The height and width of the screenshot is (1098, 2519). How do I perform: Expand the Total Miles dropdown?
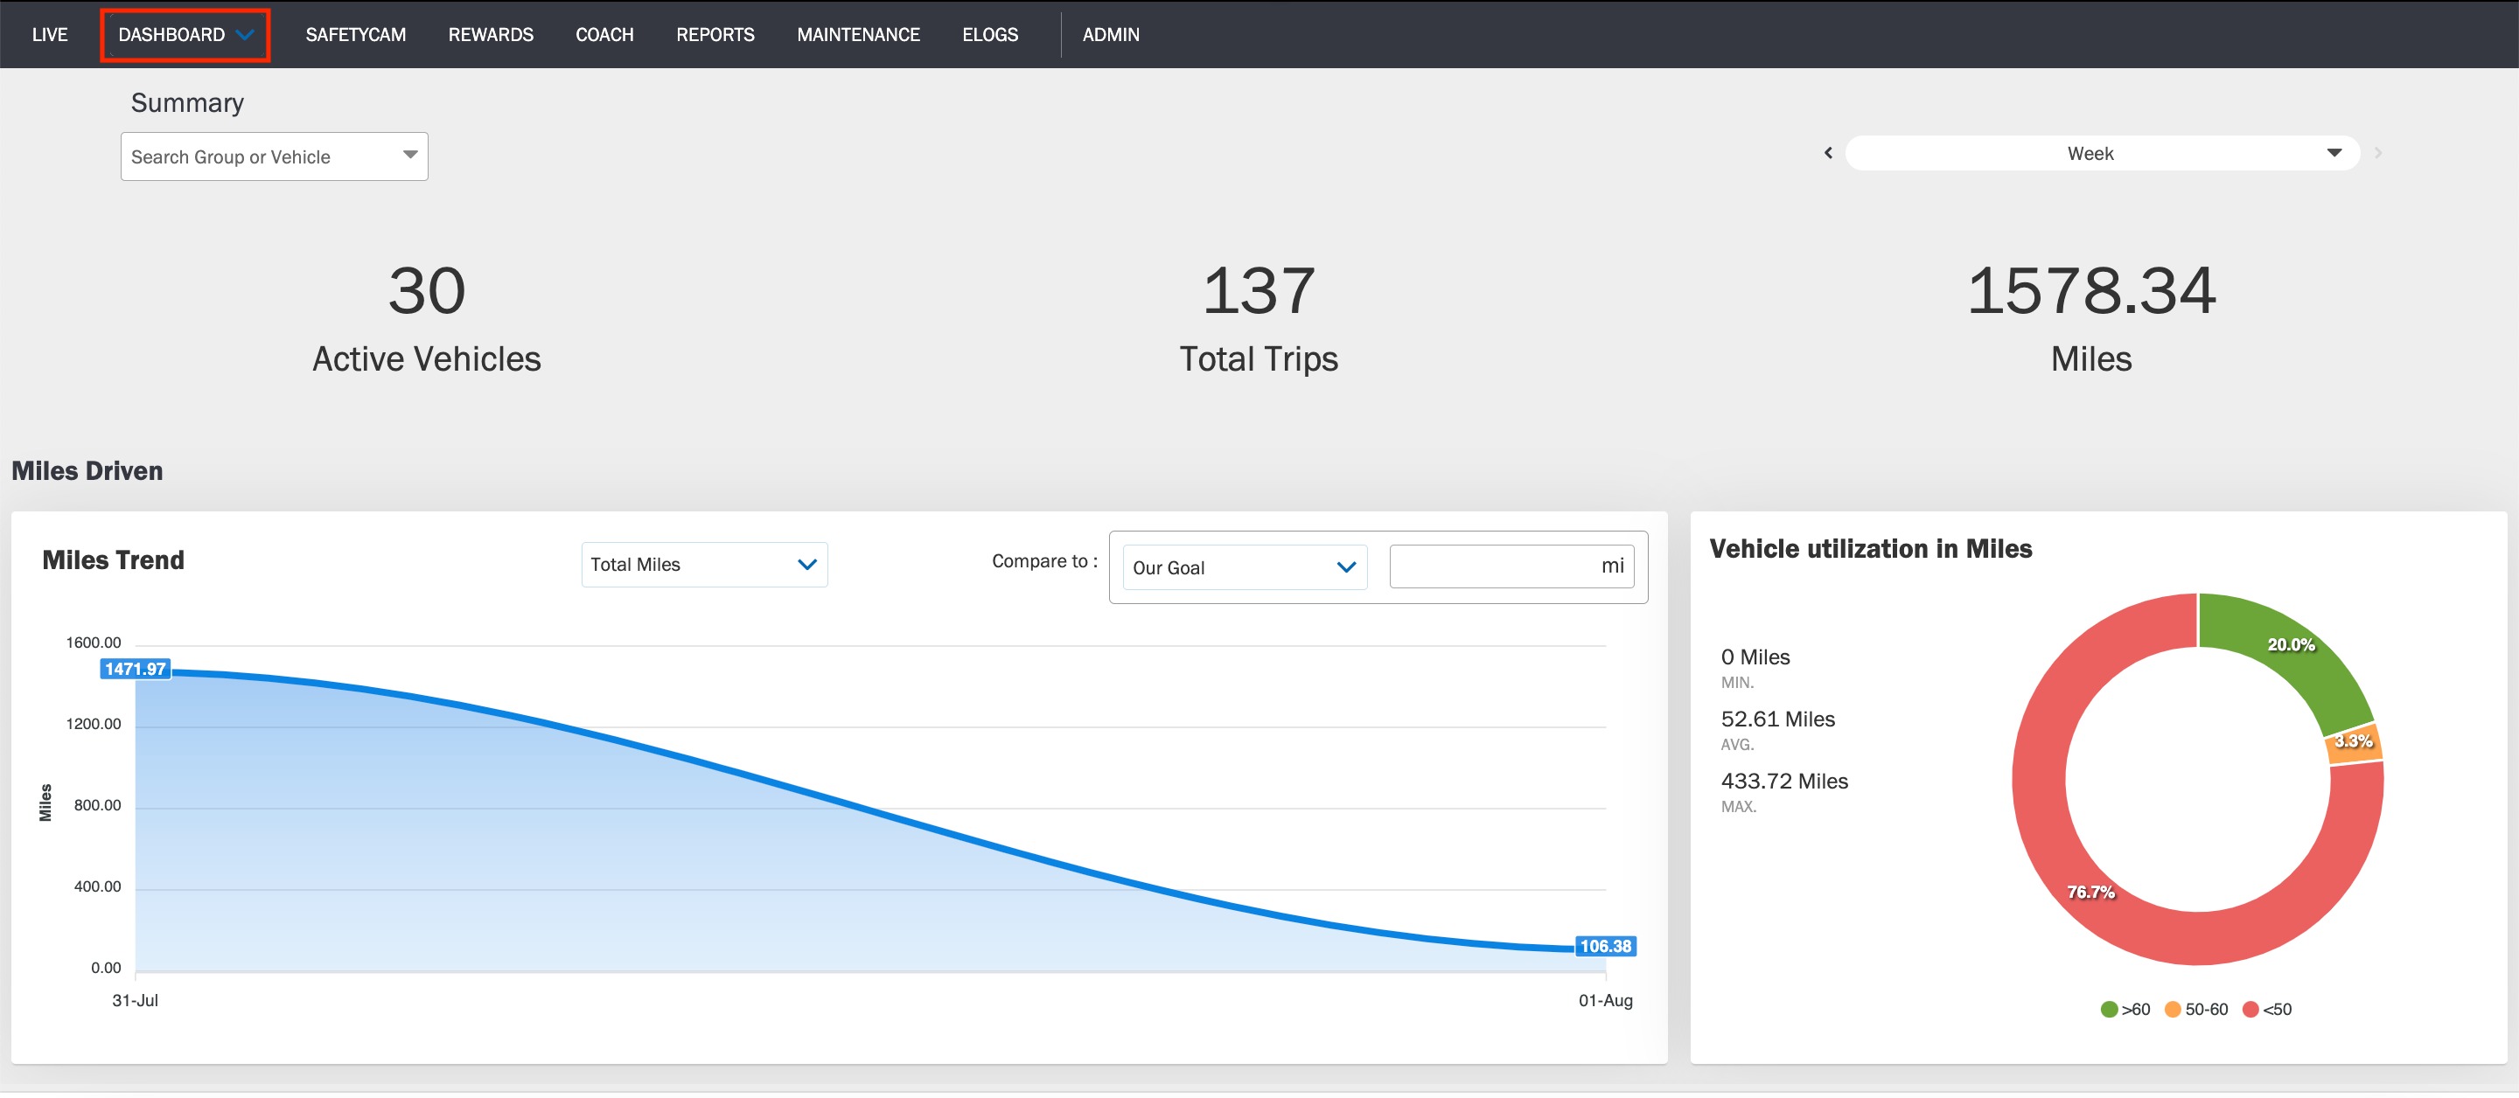[x=704, y=564]
